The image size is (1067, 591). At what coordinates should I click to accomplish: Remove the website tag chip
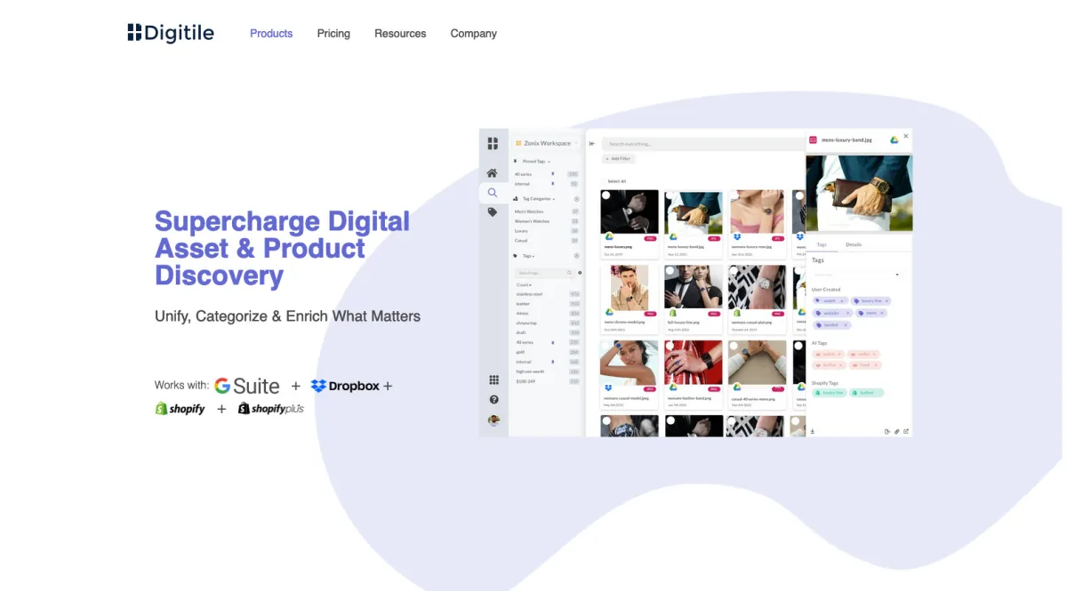pos(847,313)
